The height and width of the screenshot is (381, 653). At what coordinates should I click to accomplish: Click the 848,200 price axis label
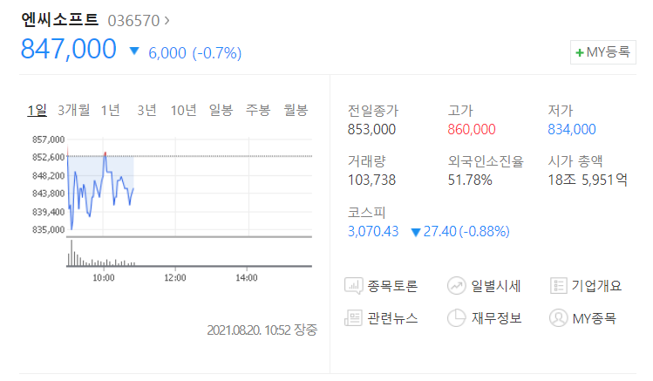pyautogui.click(x=48, y=176)
